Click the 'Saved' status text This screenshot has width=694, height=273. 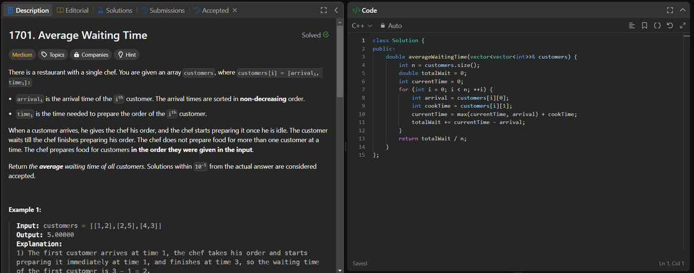coord(359,264)
